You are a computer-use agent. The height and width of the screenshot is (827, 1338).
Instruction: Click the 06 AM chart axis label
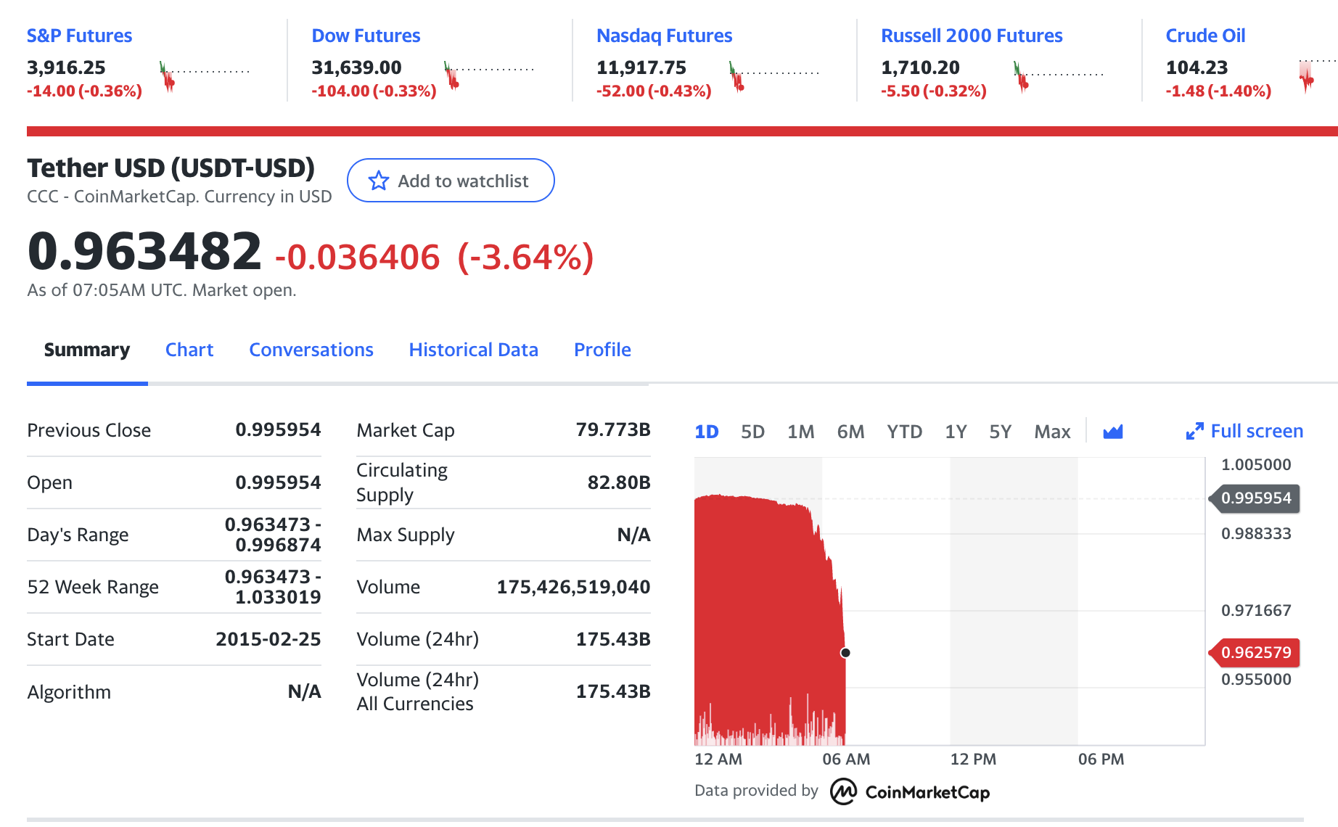pos(846,759)
